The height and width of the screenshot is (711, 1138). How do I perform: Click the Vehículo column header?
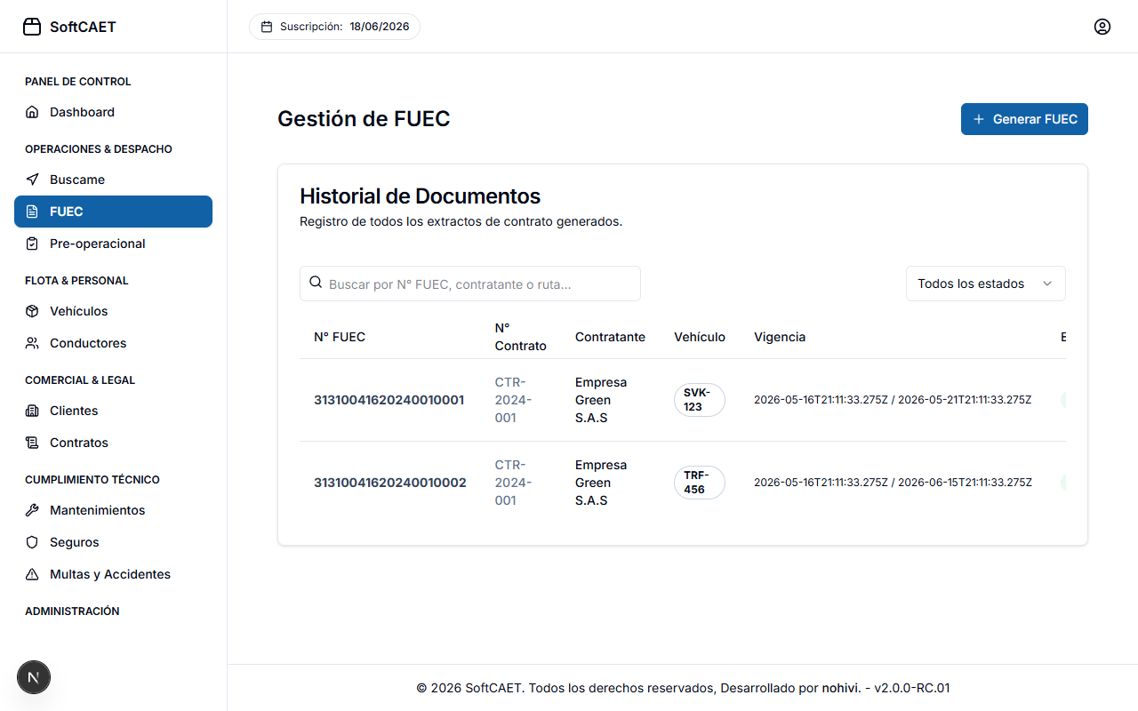click(700, 337)
